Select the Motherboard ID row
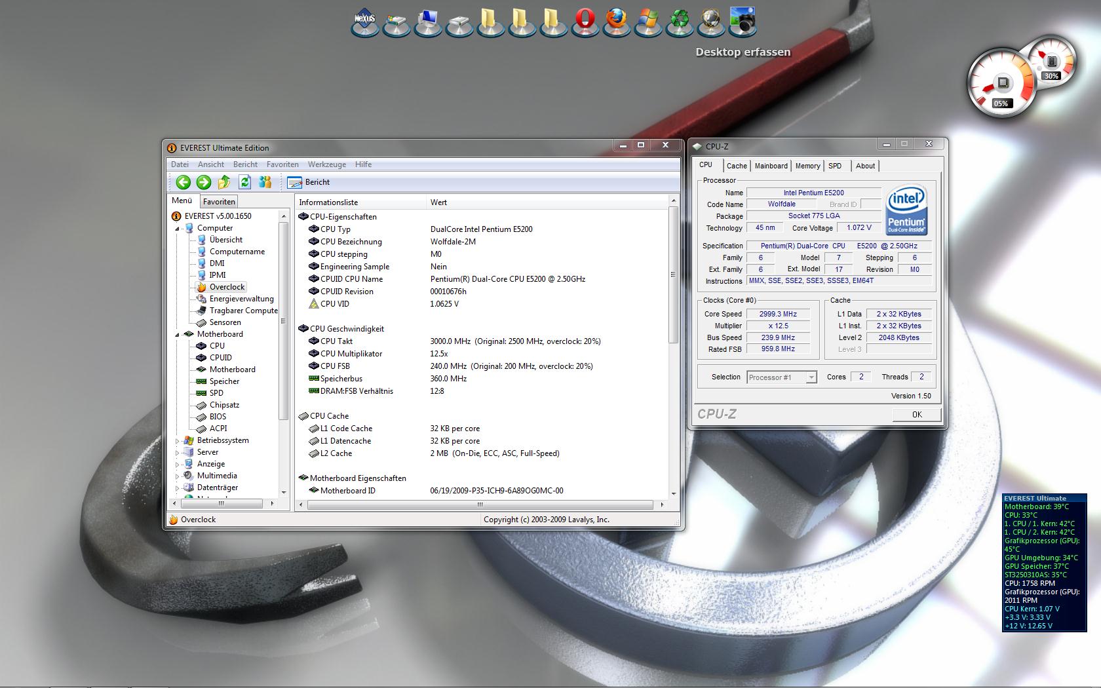 point(483,491)
